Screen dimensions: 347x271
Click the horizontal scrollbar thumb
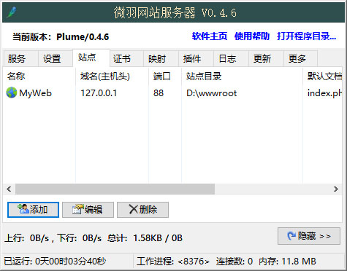click(115, 189)
